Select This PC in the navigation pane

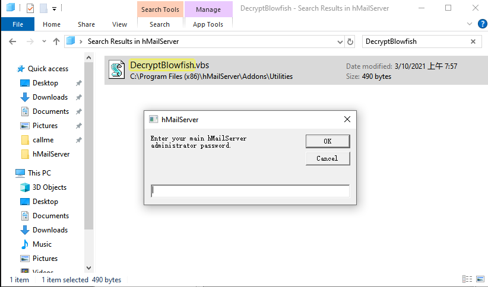pos(39,173)
